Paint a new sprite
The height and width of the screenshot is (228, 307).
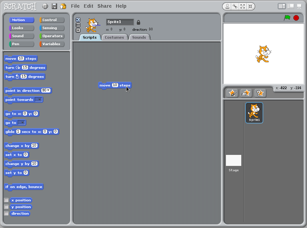point(232,93)
